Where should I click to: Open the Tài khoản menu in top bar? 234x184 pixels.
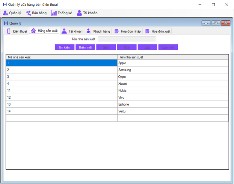click(87, 13)
